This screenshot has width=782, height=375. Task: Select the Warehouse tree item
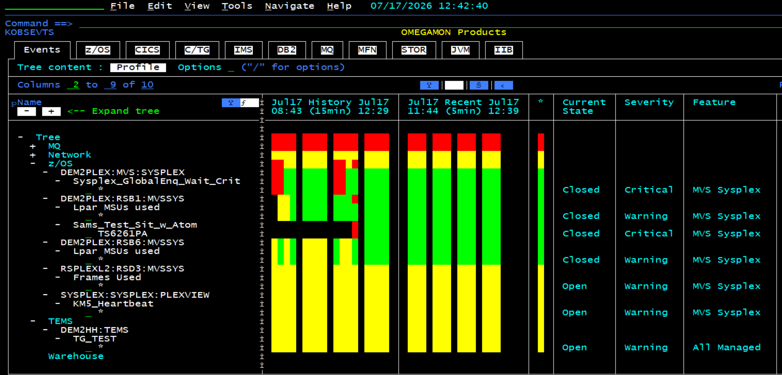click(x=76, y=356)
